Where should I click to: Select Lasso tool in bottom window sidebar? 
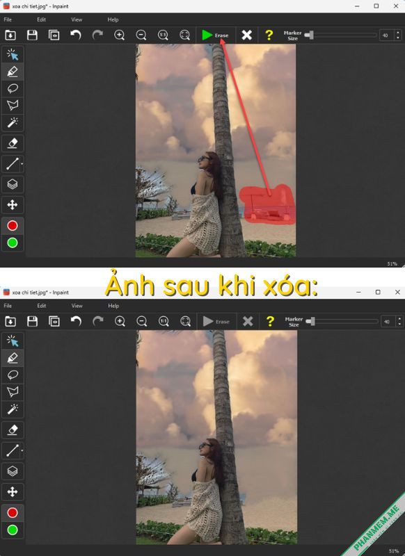13,375
